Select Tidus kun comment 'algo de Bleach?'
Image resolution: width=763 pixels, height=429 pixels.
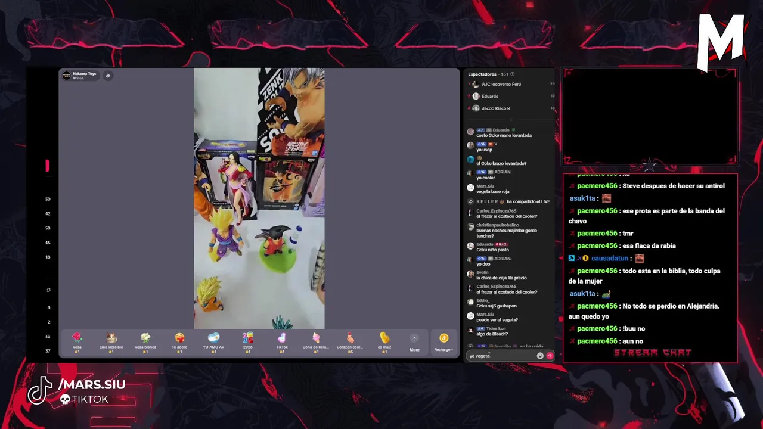coord(492,334)
